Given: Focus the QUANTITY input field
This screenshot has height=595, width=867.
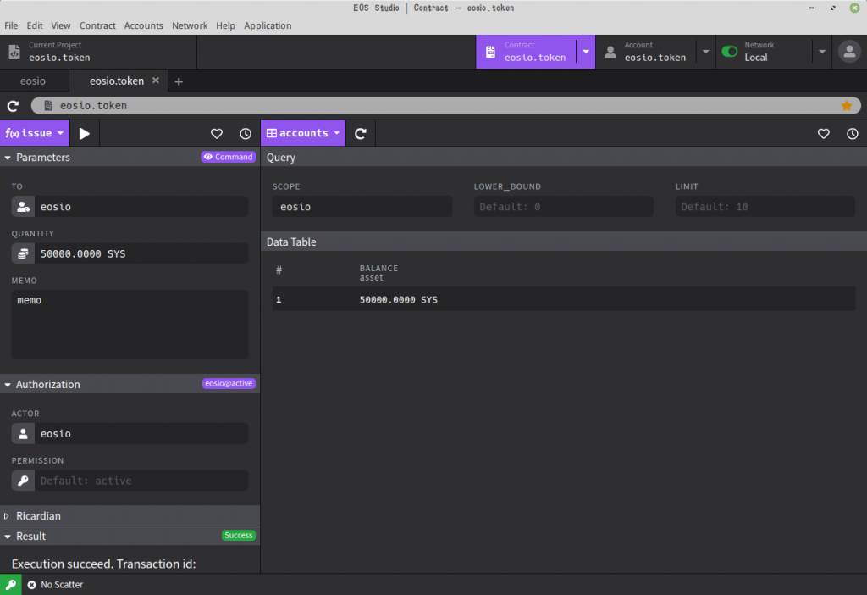Looking at the screenshot, I should tap(141, 253).
